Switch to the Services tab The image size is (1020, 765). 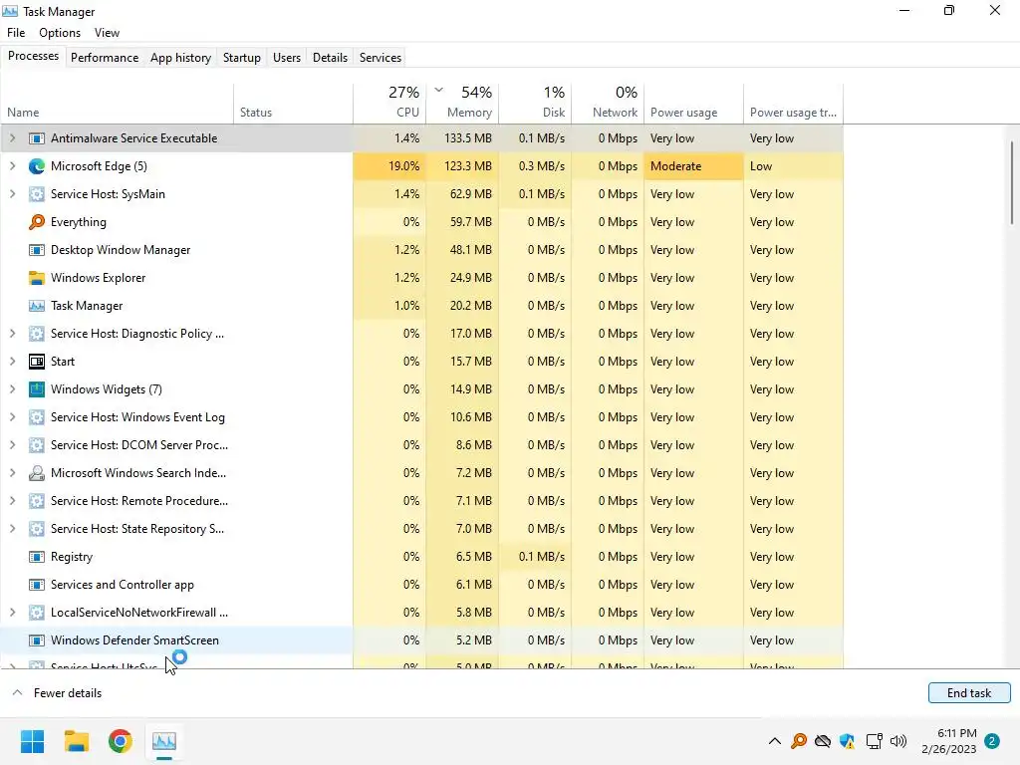[381, 58]
